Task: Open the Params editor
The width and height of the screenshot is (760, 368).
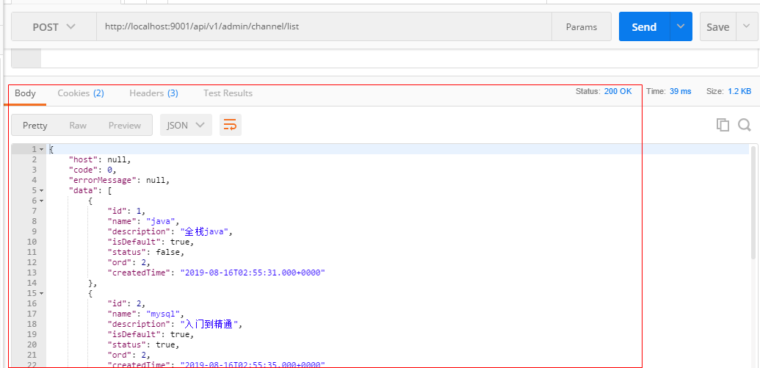Action: [581, 27]
